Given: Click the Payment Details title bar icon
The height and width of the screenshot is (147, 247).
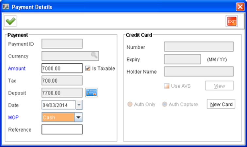Looking at the screenshot, I should click(6, 7).
